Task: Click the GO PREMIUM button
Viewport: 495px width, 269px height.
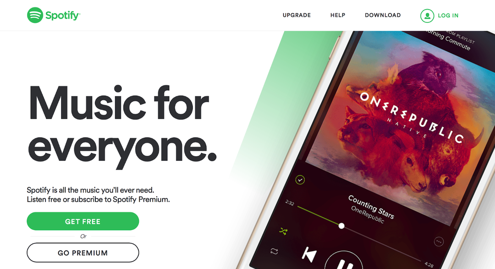Action: [82, 253]
